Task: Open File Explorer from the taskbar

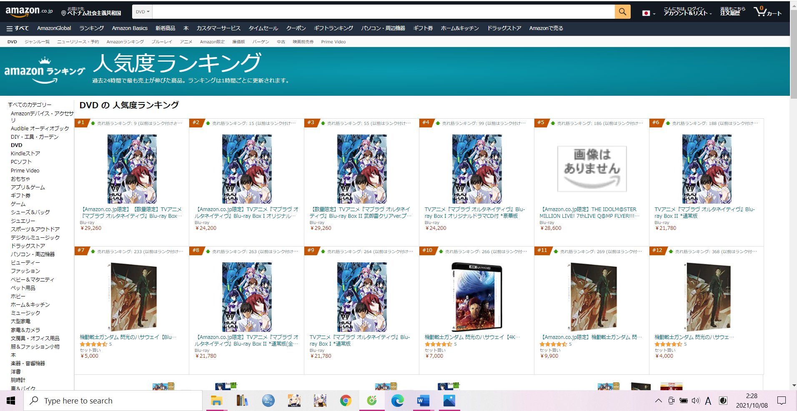Action: tap(216, 401)
